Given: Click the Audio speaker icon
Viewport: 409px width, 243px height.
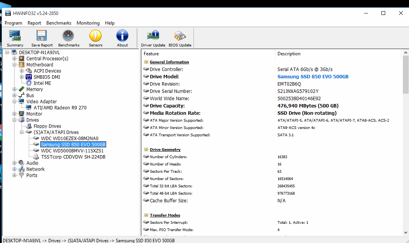Looking at the screenshot, I should 21,163.
